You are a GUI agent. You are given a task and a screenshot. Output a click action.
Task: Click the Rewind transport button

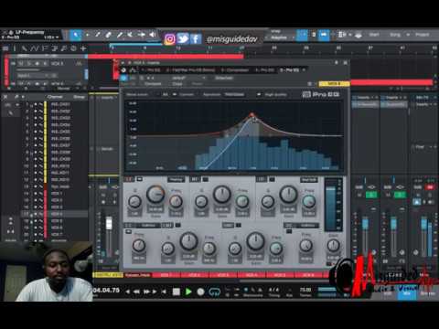click(136, 292)
